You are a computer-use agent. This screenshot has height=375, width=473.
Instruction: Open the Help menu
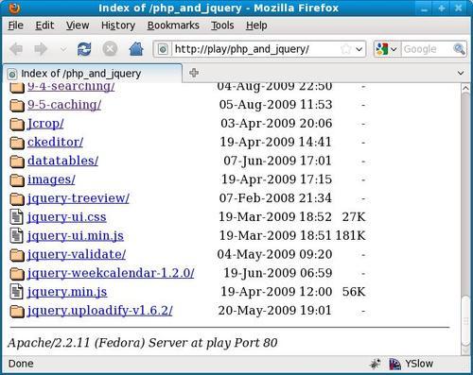pyautogui.click(x=256, y=26)
